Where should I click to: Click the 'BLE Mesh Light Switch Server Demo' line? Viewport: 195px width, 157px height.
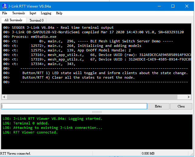tap(88, 41)
